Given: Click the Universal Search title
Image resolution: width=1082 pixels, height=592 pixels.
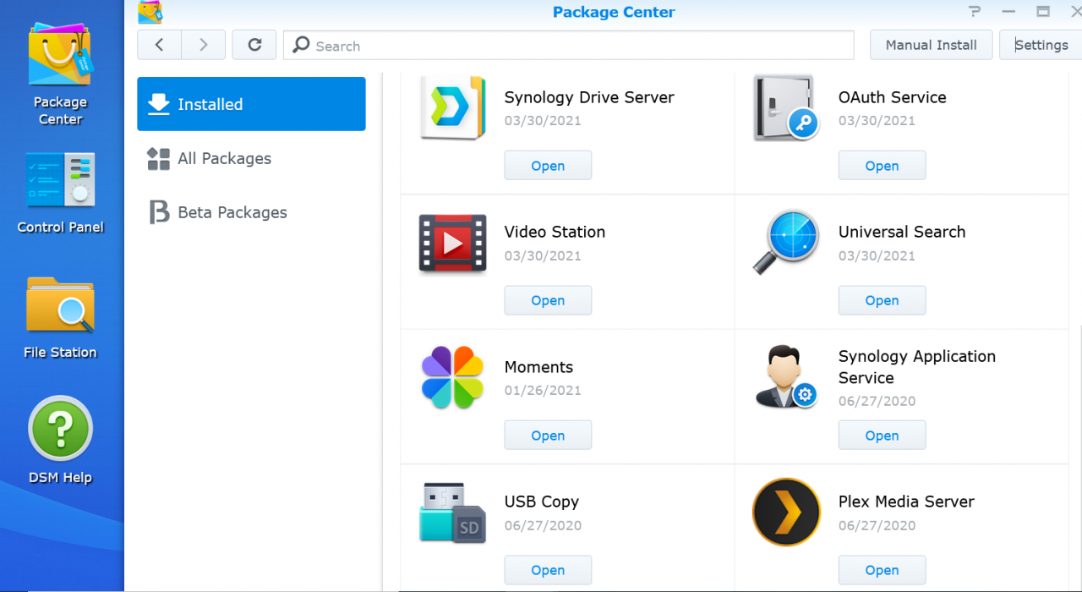Looking at the screenshot, I should pos(902,232).
